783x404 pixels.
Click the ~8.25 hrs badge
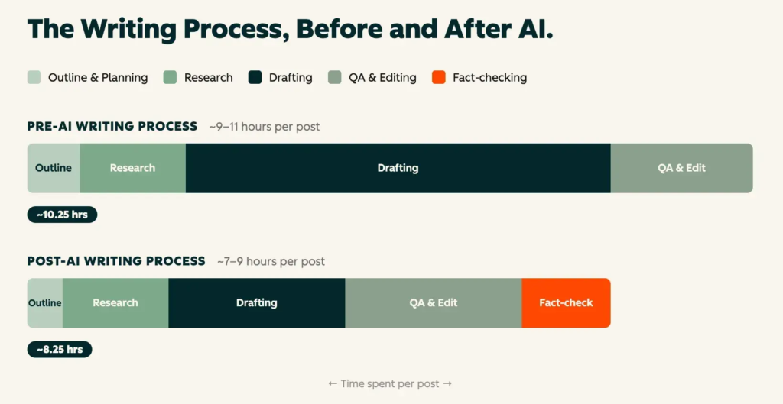[x=60, y=350]
